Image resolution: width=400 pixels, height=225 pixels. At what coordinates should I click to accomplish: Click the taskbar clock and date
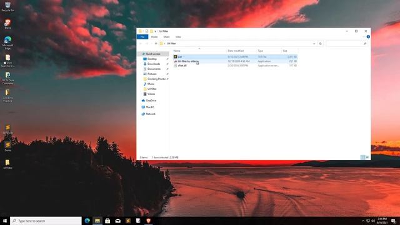pos(382,221)
